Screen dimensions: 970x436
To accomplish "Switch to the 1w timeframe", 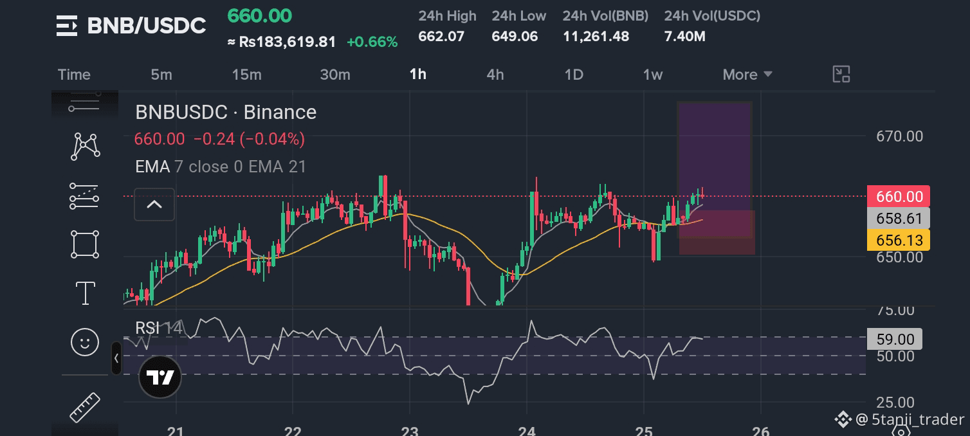I will point(653,75).
